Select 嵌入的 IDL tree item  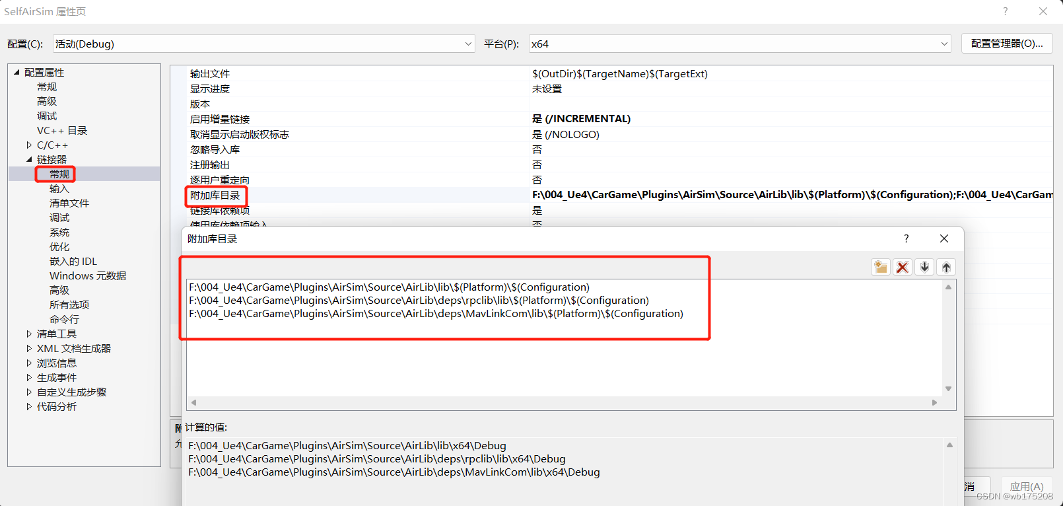(73, 261)
